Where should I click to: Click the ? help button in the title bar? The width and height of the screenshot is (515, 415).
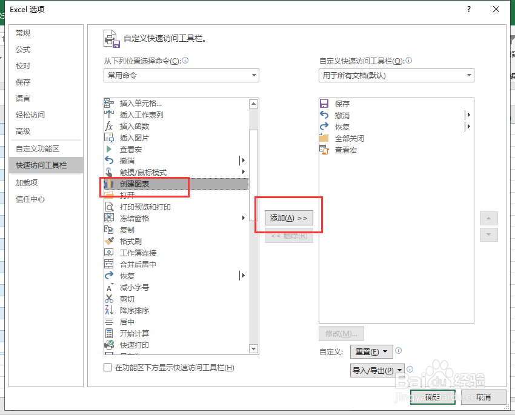click(469, 9)
